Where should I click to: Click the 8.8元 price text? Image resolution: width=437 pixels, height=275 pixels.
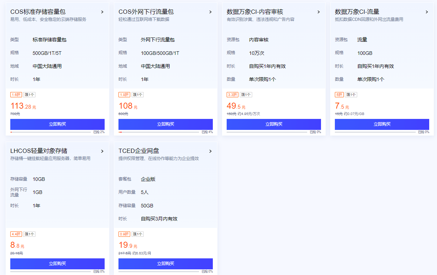pos(17,245)
